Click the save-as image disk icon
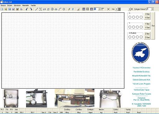The image size is (159, 114). tap(13, 9)
